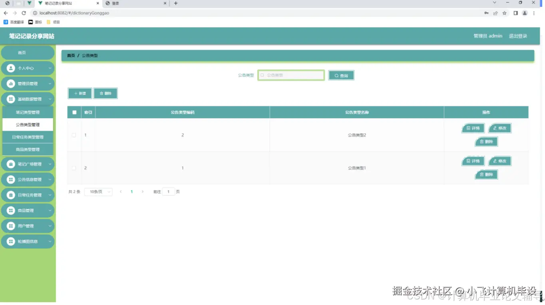Expand the 公告信息管理 menu chevron
Image resolution: width=545 pixels, height=305 pixels.
pos(50,180)
